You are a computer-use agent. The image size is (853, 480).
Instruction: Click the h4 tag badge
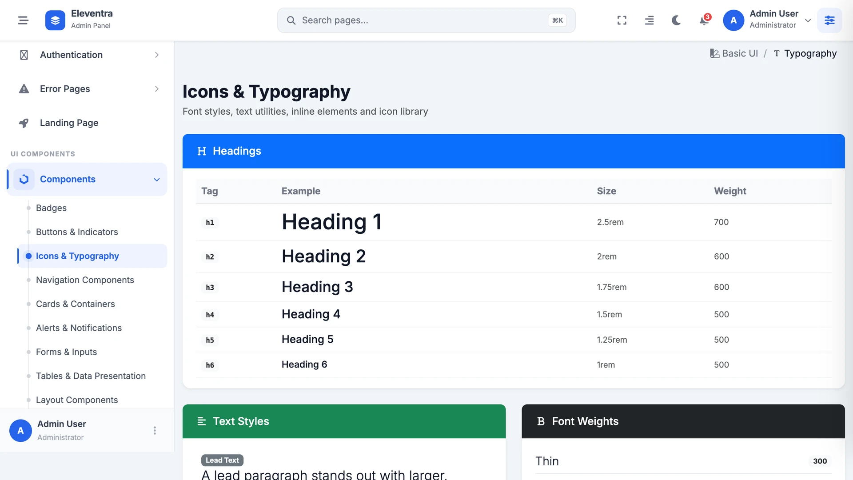coord(210,315)
